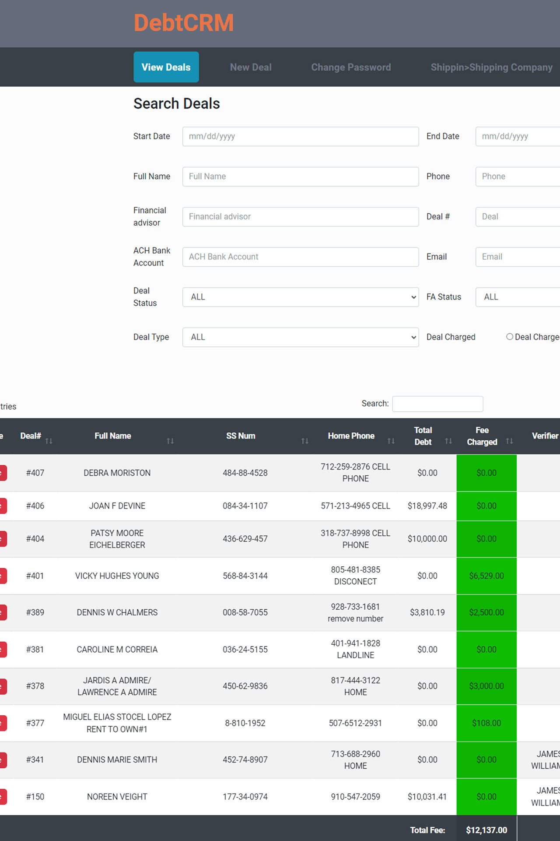Viewport: 560px width, 841px height.
Task: Expand the Deal Type dropdown
Action: 300,337
